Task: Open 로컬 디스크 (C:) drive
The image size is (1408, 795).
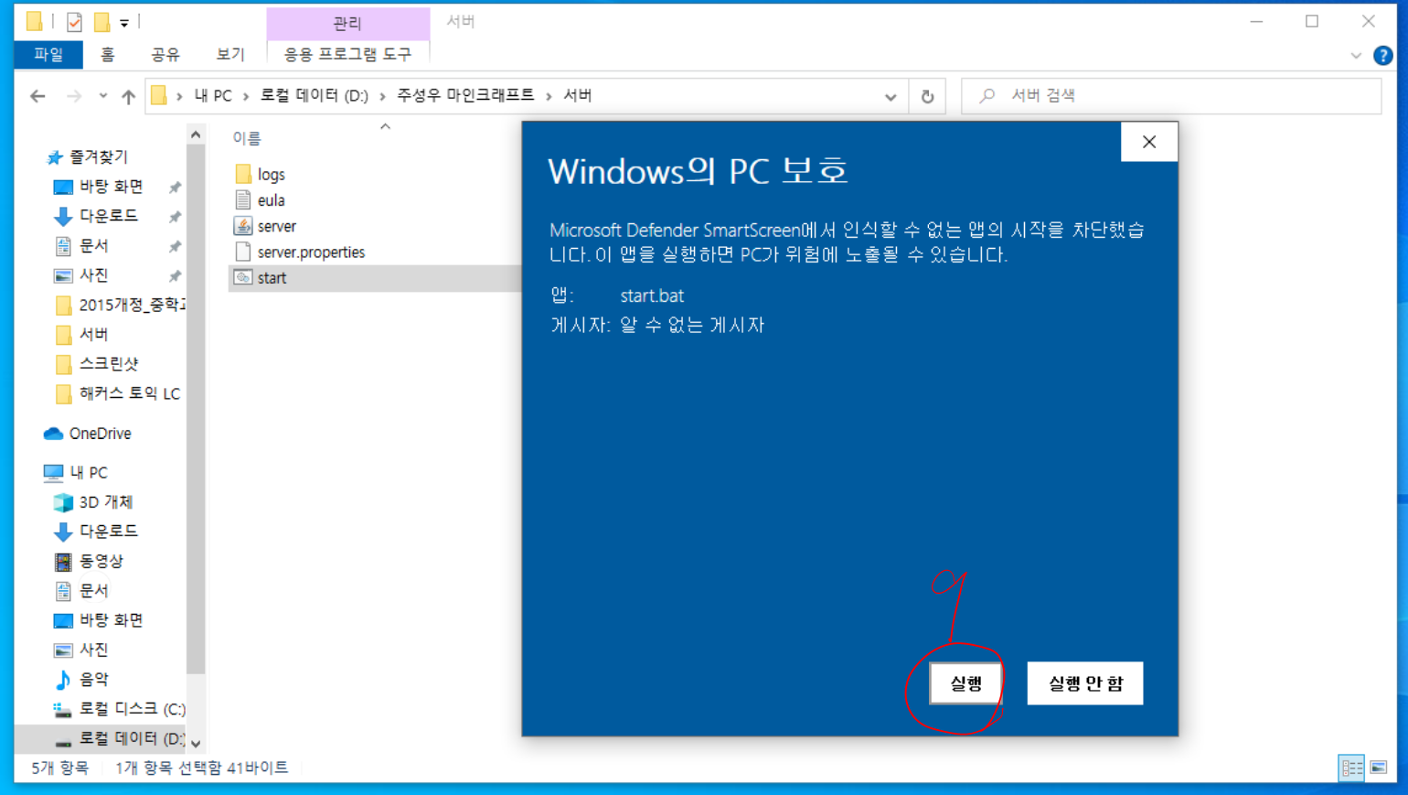Action: click(x=133, y=709)
